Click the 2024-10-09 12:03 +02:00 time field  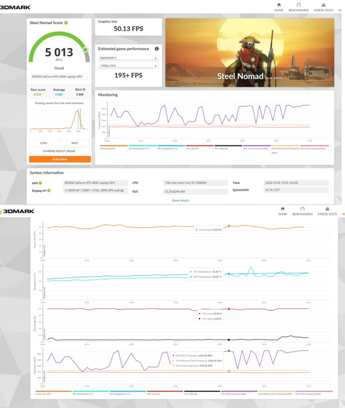pos(296,183)
